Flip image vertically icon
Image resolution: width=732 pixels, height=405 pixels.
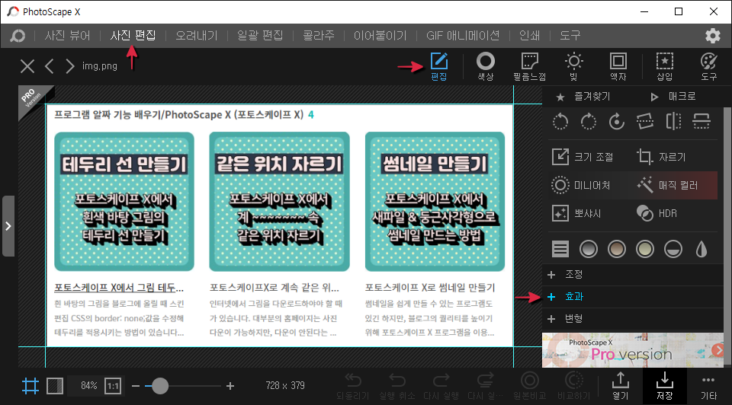click(x=701, y=122)
